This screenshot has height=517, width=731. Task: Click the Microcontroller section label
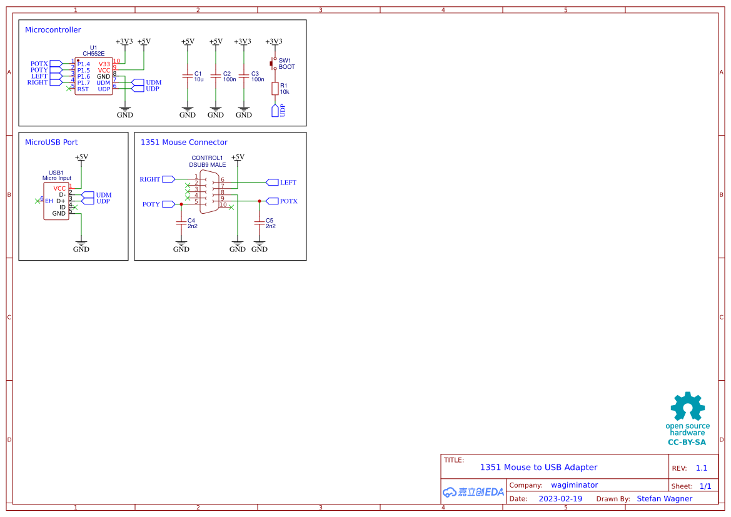pos(53,29)
